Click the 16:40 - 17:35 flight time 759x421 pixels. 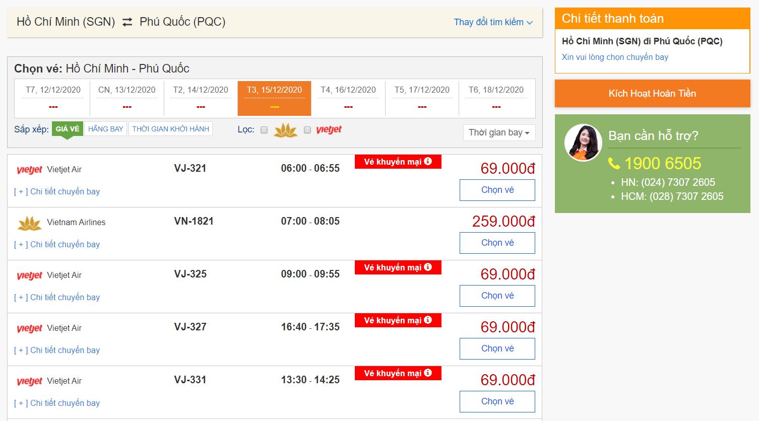(310, 327)
